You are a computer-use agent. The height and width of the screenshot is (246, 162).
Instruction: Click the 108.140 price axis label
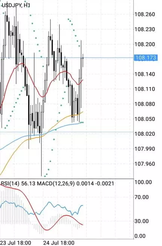pyautogui.click(x=145, y=74)
